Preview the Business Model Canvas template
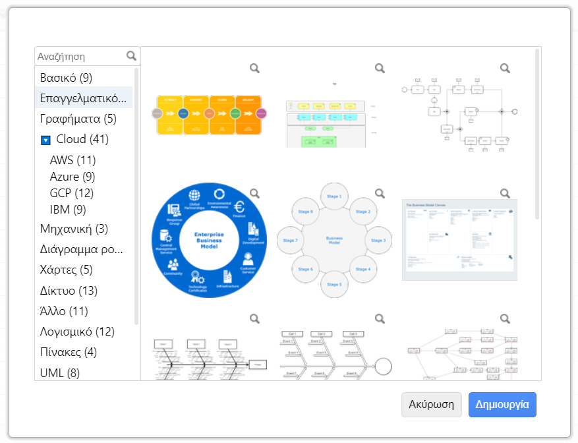 (x=505, y=193)
